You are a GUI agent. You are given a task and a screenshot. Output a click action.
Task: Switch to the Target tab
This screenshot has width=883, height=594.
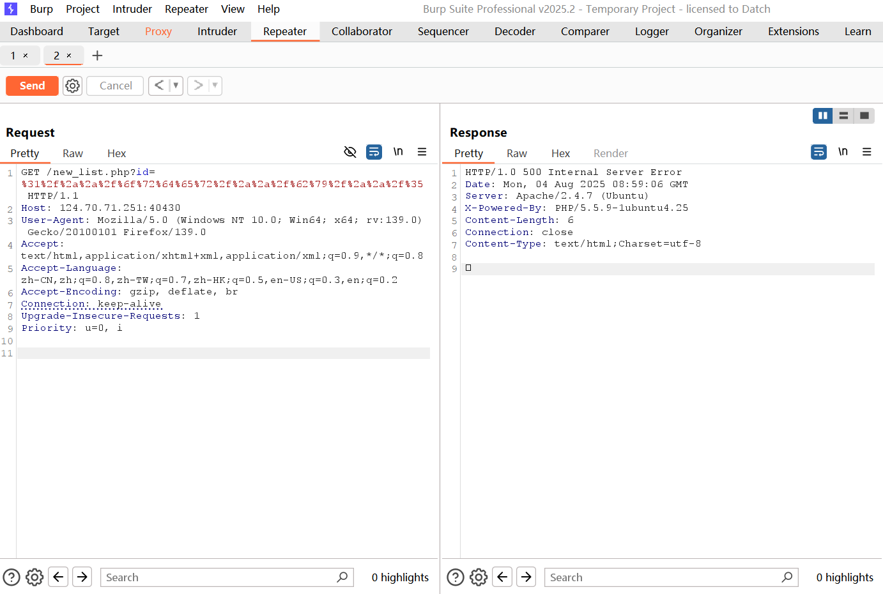[104, 31]
